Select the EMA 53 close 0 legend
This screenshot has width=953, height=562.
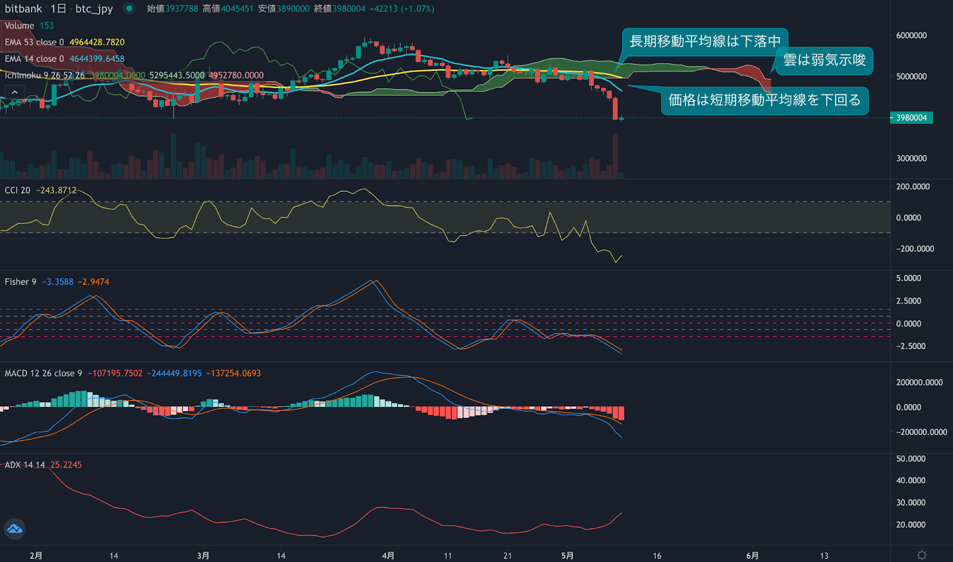tap(36, 42)
